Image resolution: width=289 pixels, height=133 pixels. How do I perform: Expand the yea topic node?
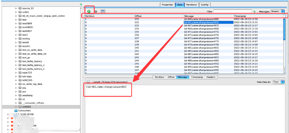(x=16, y=88)
